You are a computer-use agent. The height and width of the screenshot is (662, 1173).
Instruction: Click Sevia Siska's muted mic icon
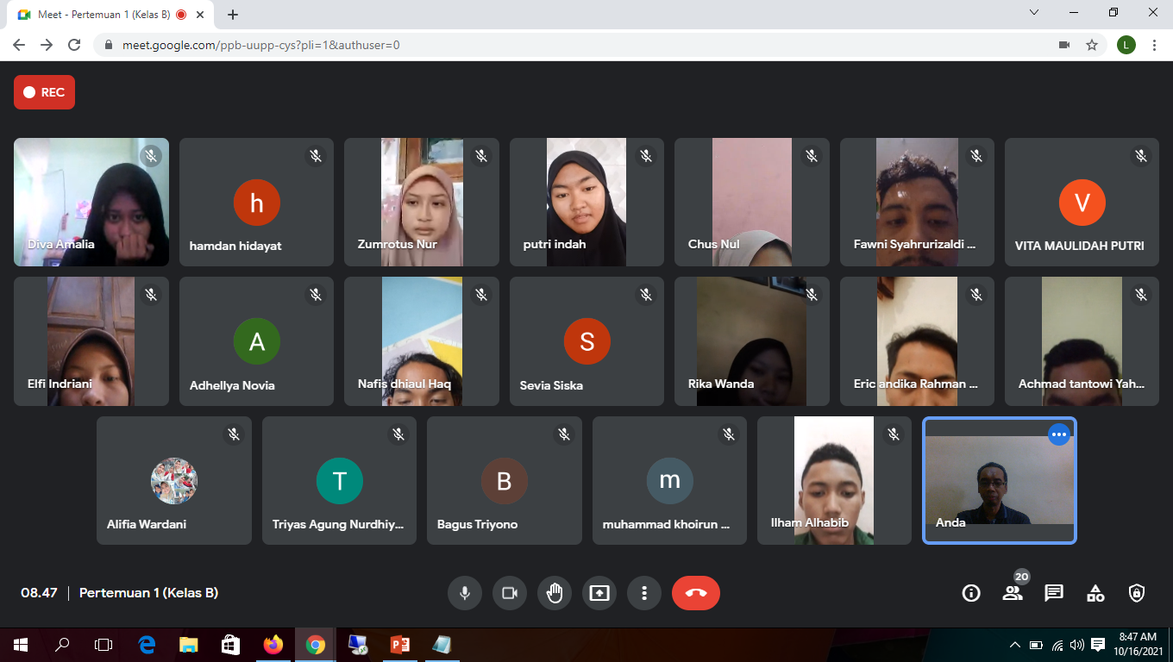646,295
